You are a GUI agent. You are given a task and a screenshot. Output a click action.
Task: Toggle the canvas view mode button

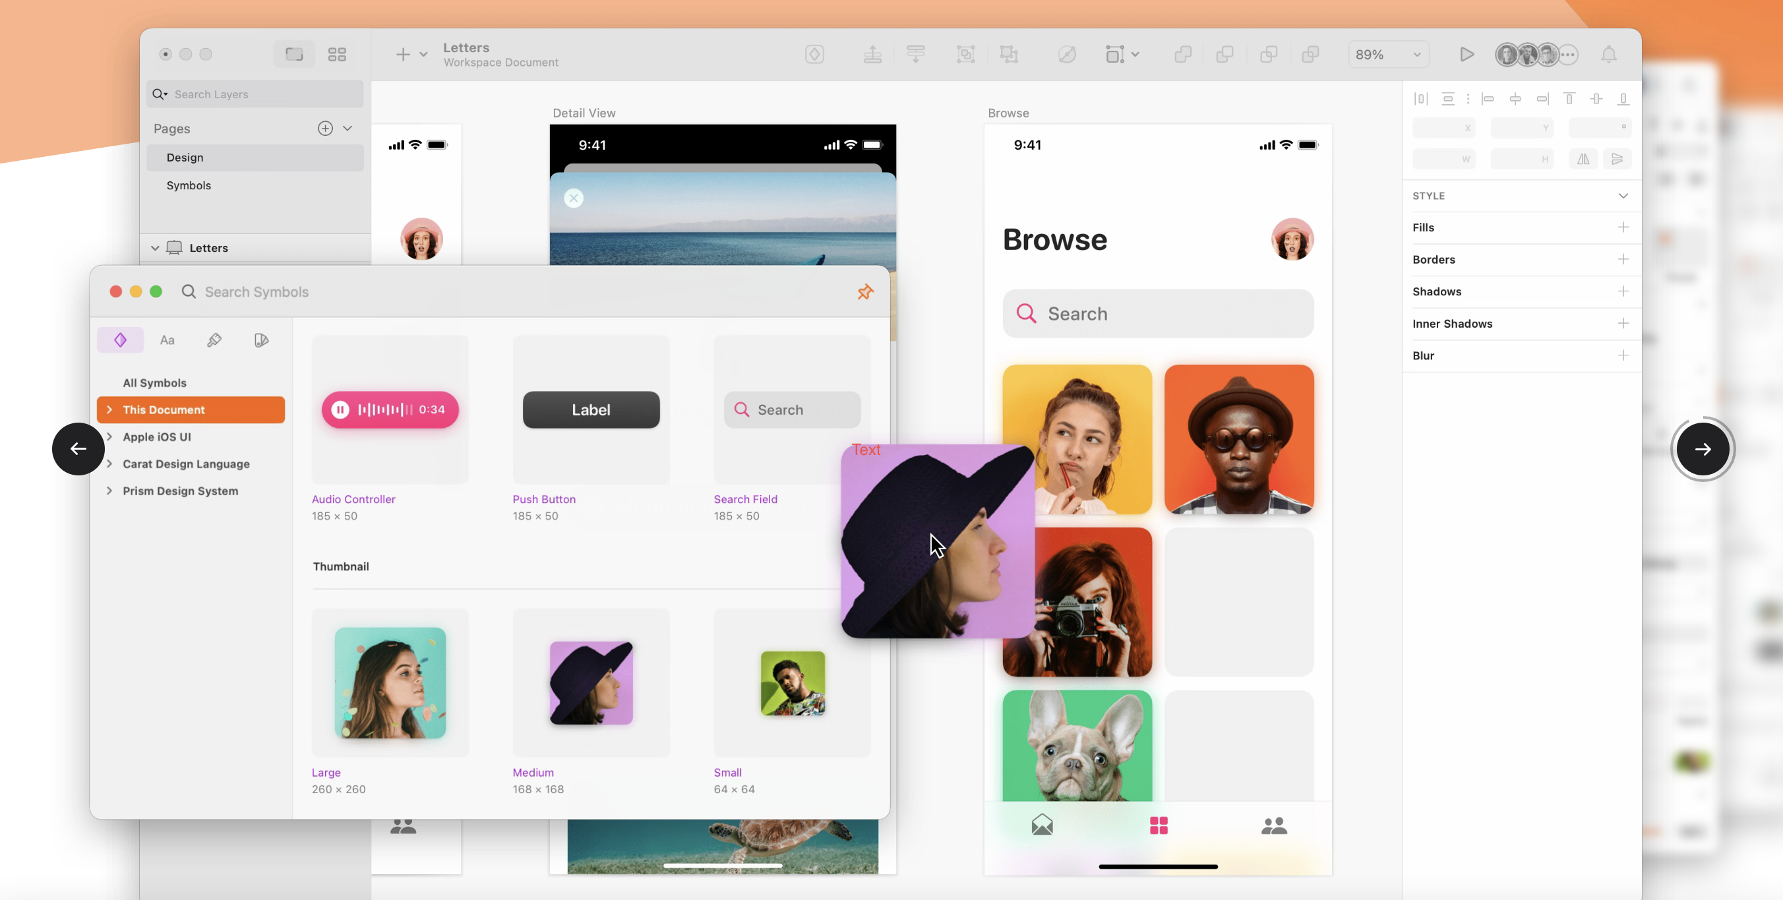(293, 54)
